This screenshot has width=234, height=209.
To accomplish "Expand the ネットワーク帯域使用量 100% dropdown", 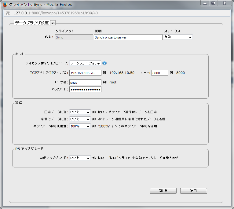I will click(80, 126).
